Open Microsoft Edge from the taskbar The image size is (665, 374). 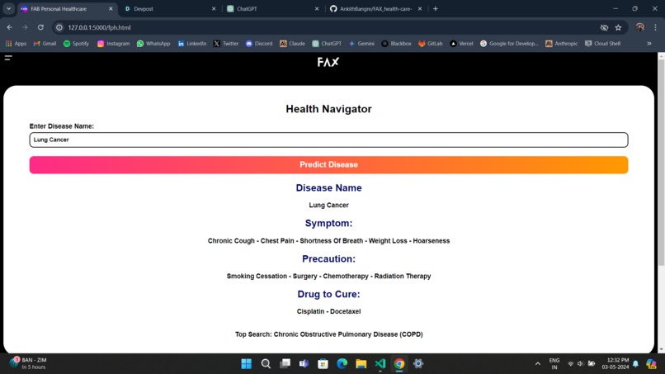tap(342, 364)
